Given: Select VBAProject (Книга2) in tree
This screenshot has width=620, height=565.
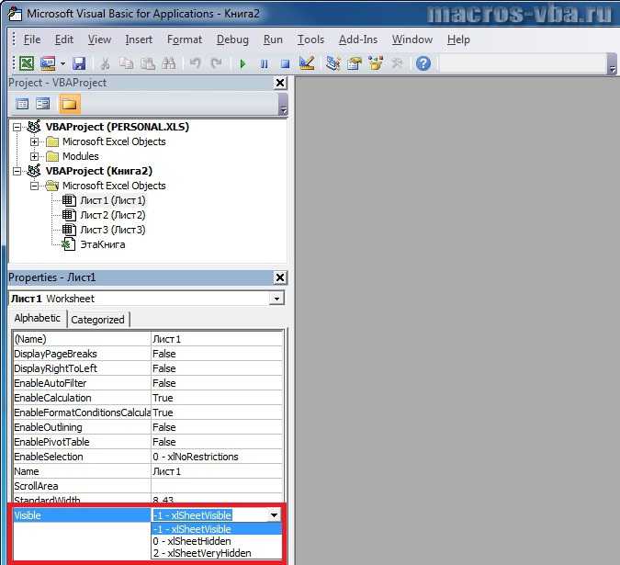Looking at the screenshot, I should (99, 171).
